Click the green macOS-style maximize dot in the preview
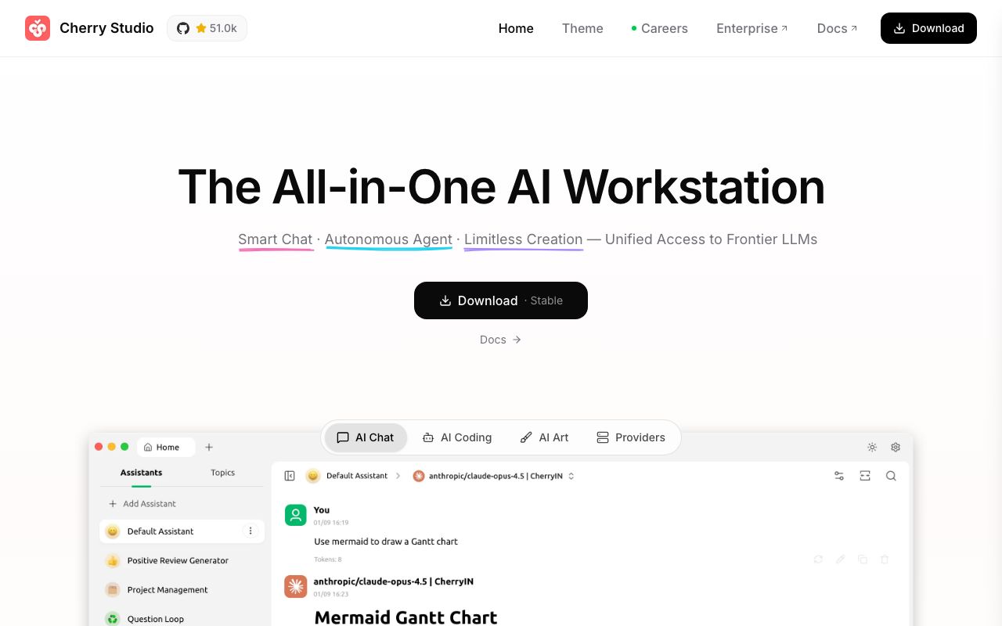This screenshot has height=626, width=1002. [124, 447]
